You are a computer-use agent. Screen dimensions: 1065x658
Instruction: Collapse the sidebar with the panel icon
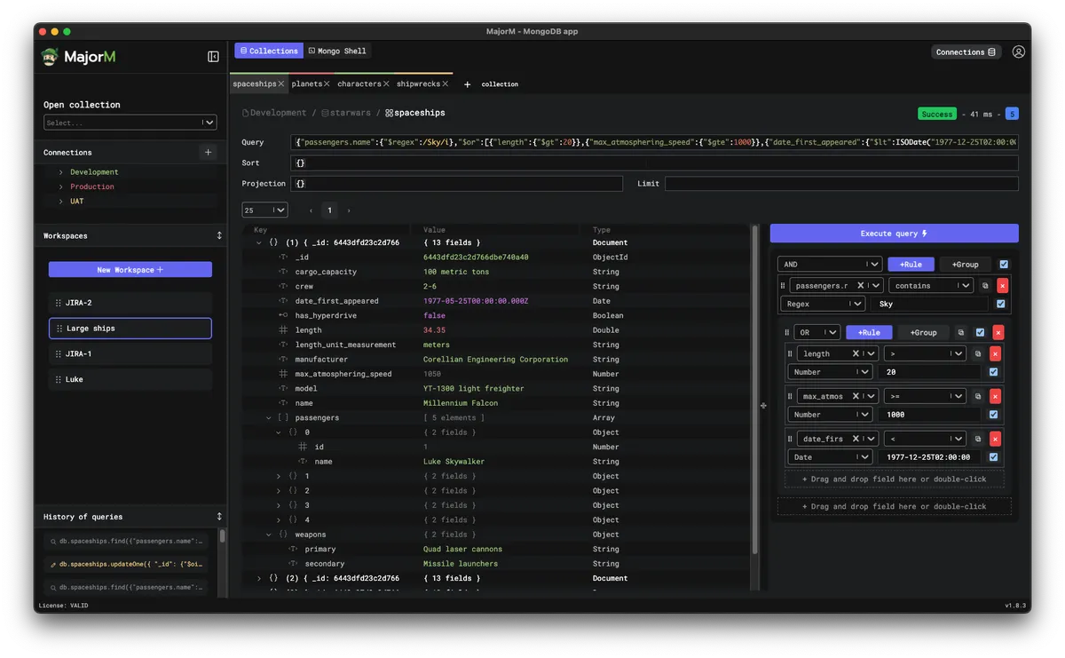tap(213, 57)
